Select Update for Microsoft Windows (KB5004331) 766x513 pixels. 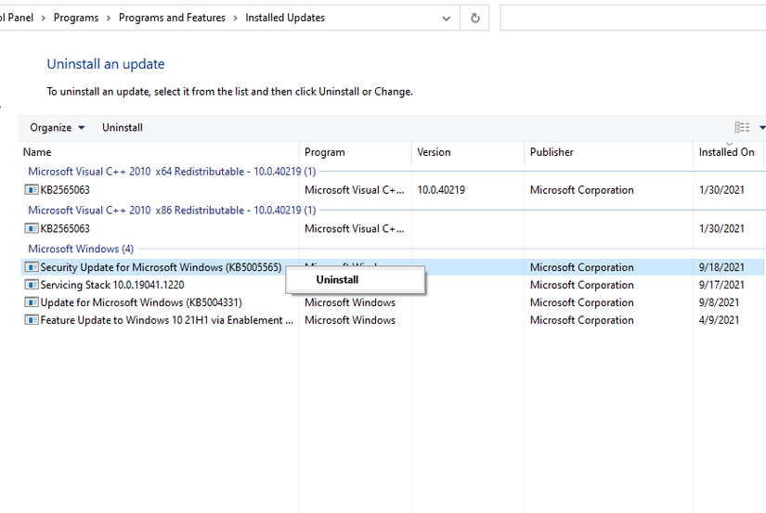coord(141,302)
